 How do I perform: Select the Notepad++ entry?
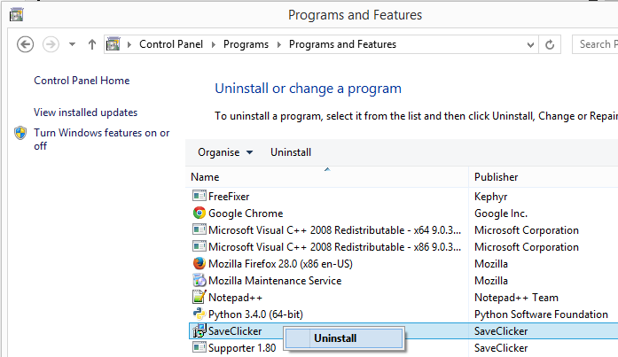coord(235,298)
